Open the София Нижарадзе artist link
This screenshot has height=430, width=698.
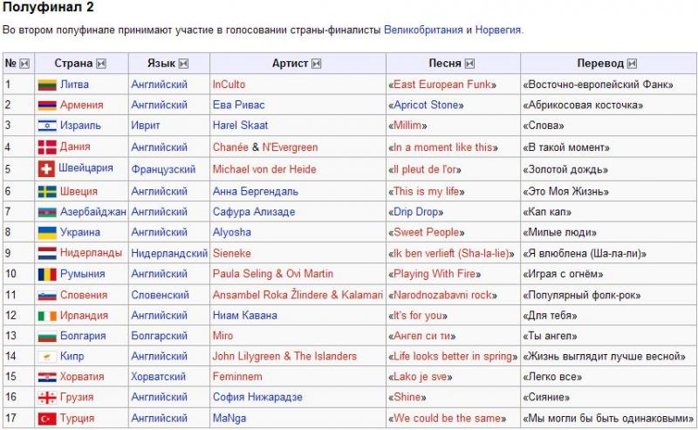click(257, 397)
